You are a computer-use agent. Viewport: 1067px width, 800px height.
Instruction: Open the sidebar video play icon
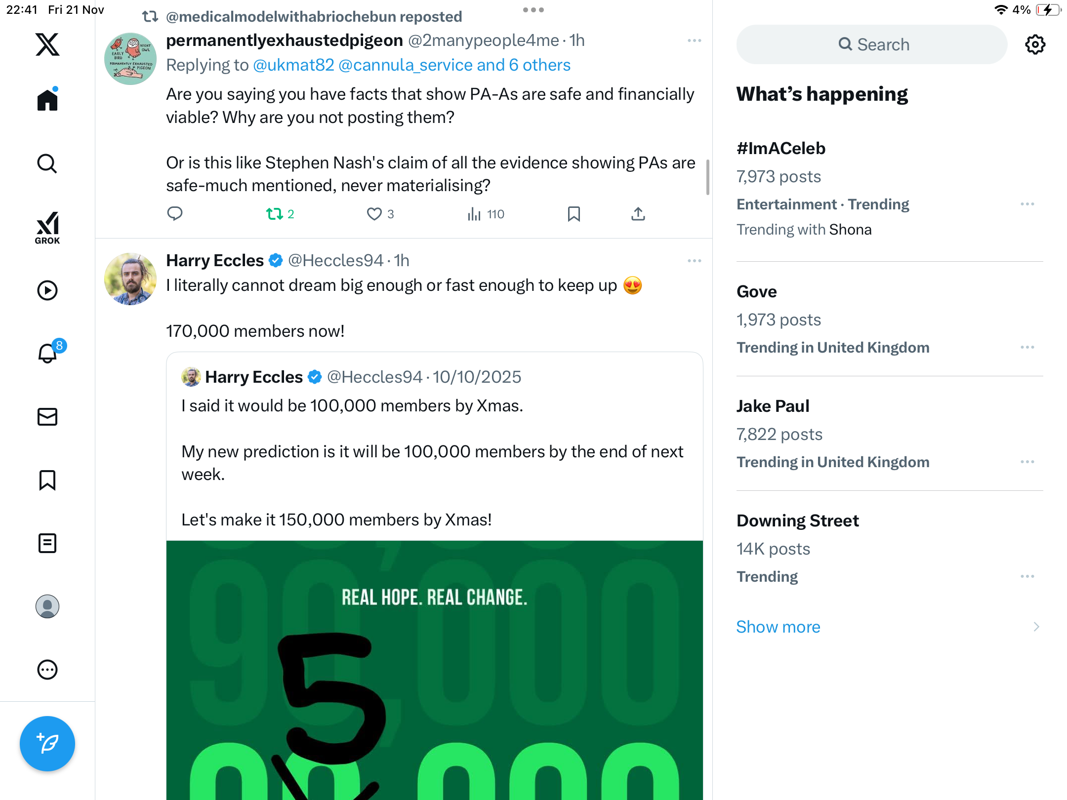coord(47,290)
